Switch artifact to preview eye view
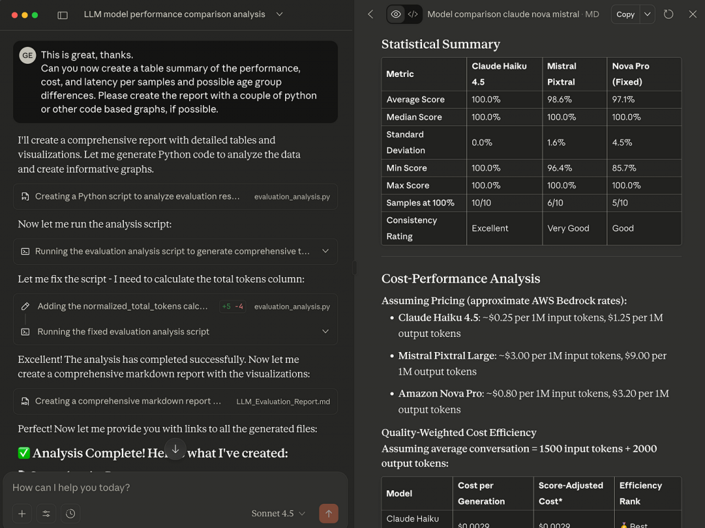This screenshot has height=528, width=705. click(x=396, y=14)
